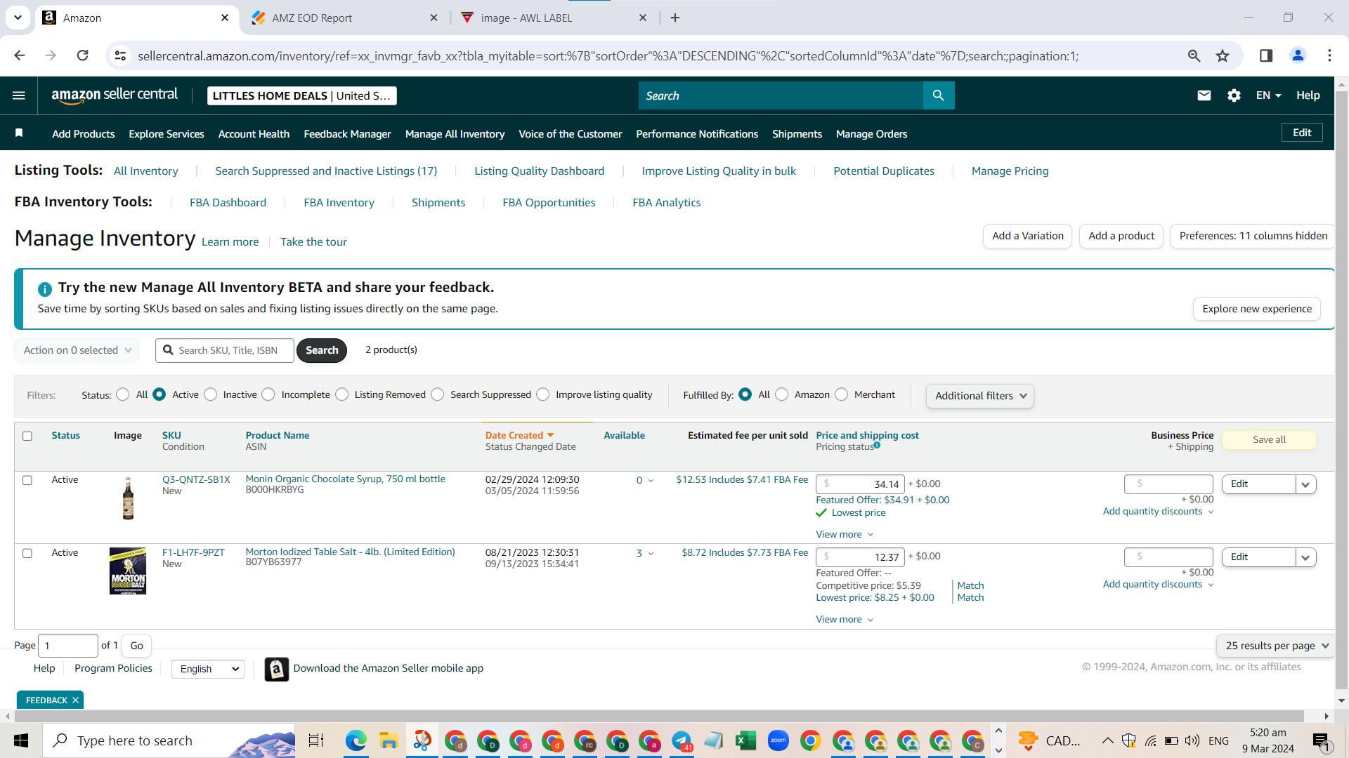Click the Pricing status info icon
Screen dimensions: 1349x758
pyautogui.click(x=877, y=445)
